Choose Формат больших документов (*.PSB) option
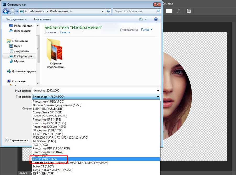Viewport: 236px width, 175px height. [96, 105]
